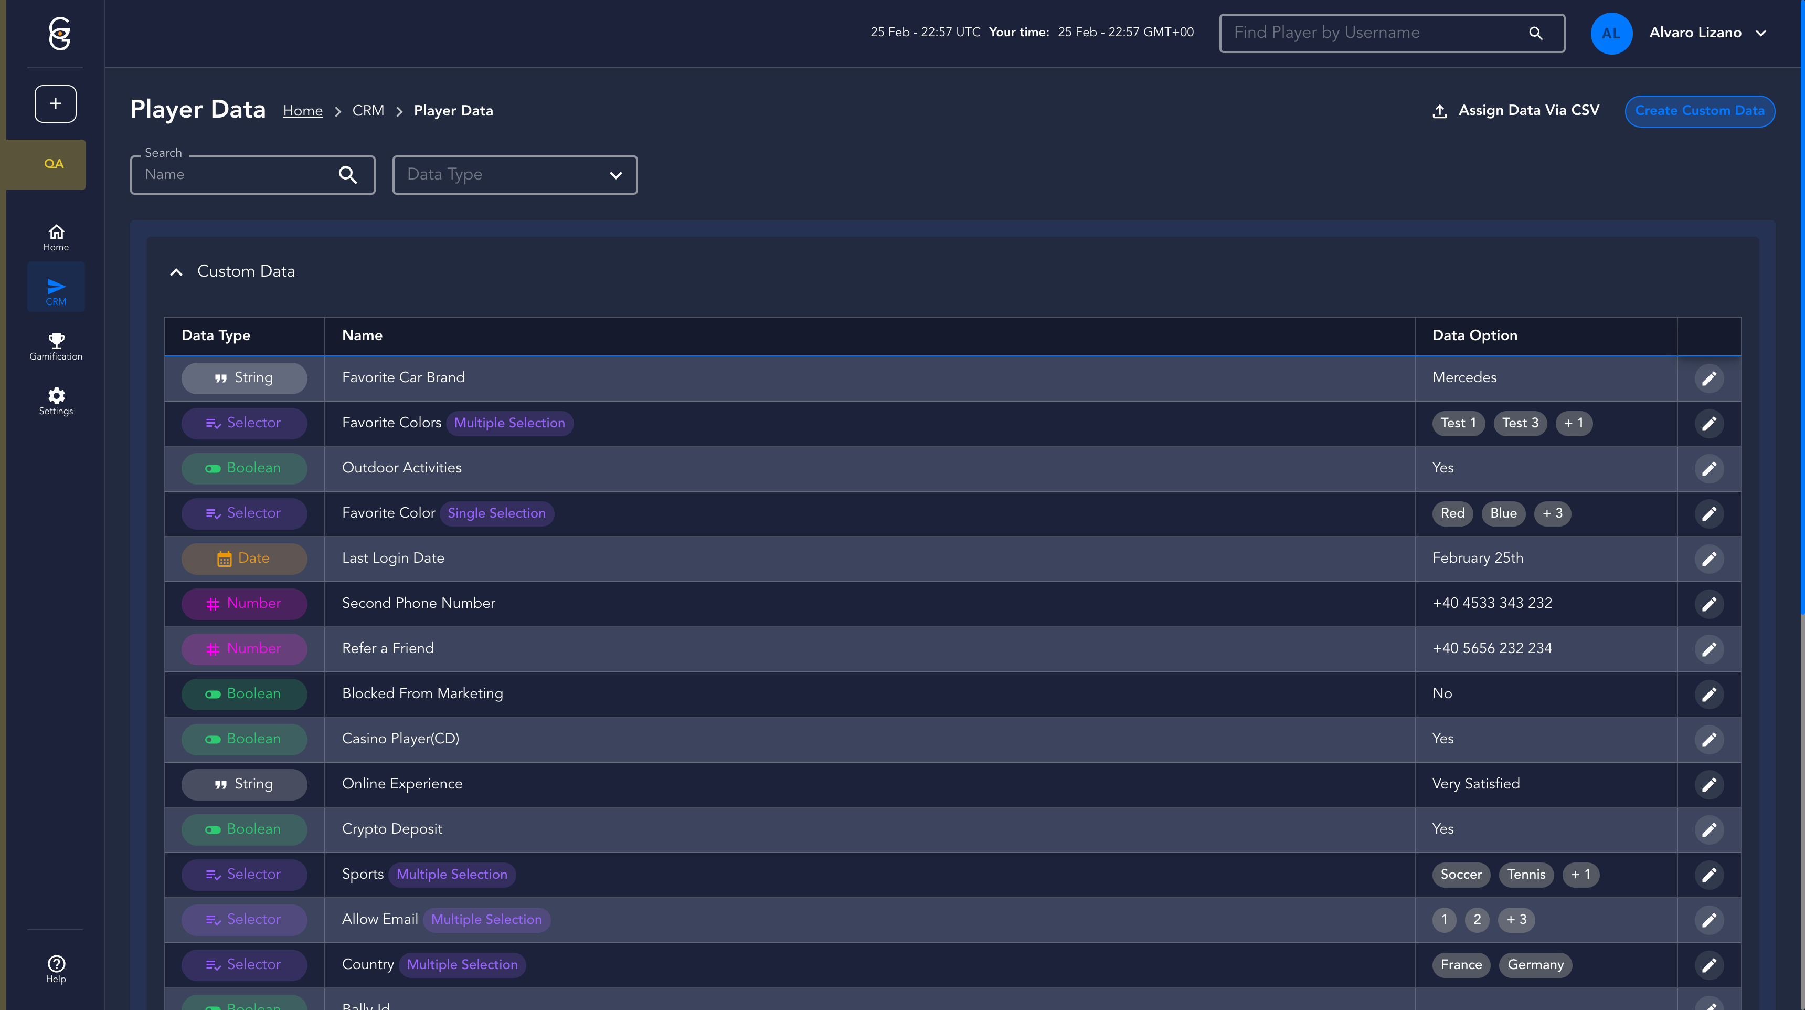Click the search magnifier in the Name field
Screen dimensions: 1805x1010
[348, 174]
